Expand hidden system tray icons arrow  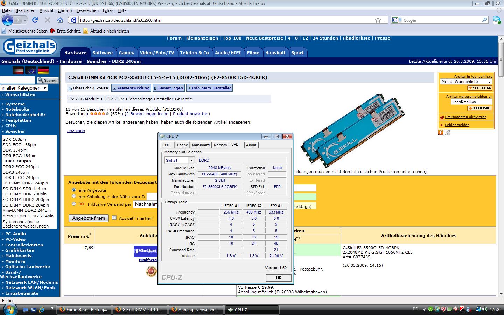(425, 309)
